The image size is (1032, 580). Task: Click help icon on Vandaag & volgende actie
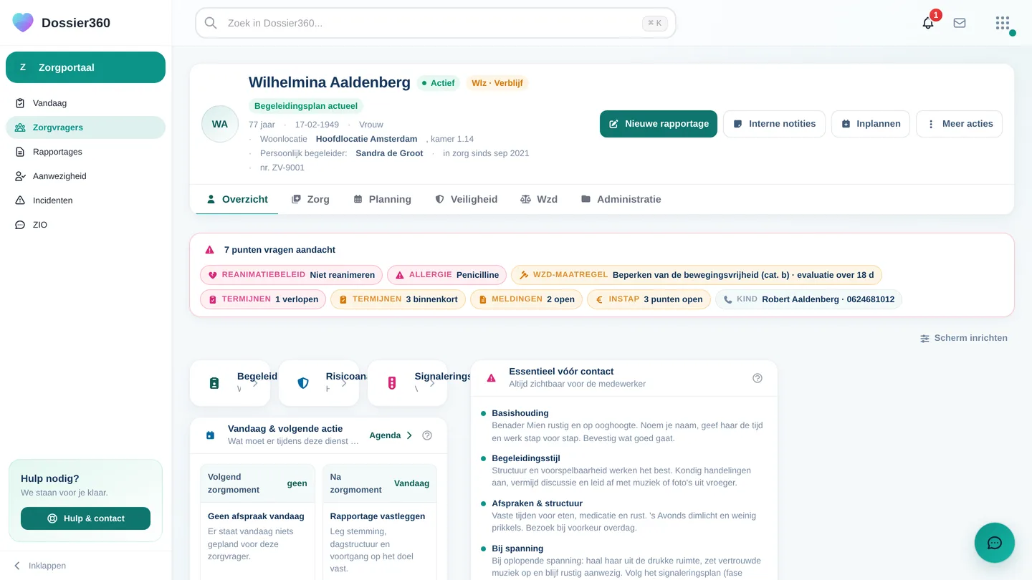(x=427, y=435)
